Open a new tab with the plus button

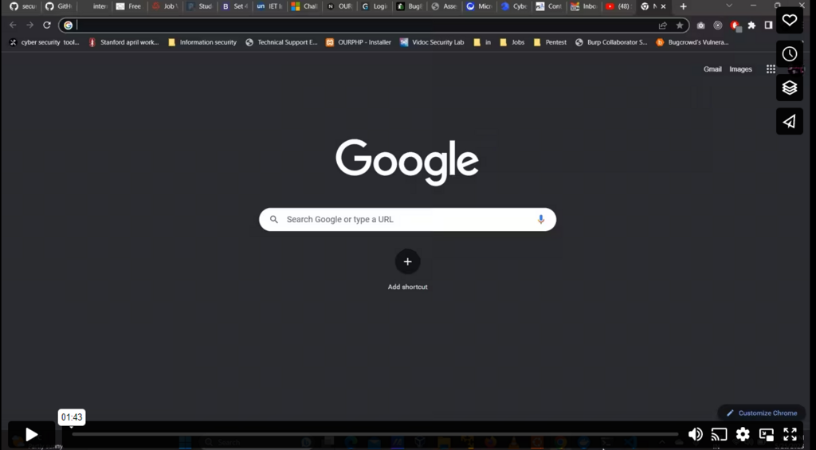click(683, 6)
